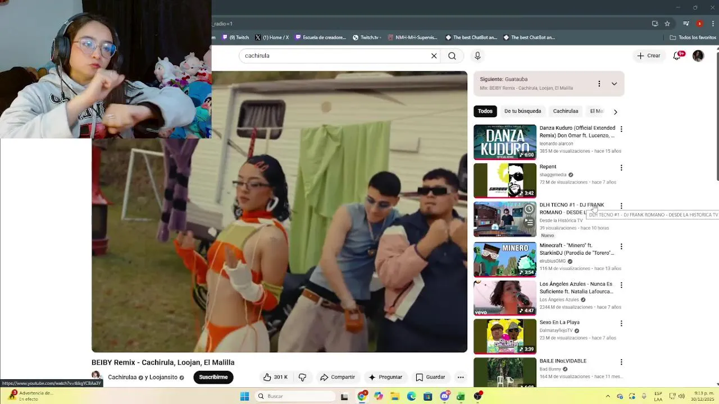Viewport: 719px width, 404px height.
Task: Open options for Danza Kuduro video
Action: click(x=621, y=129)
